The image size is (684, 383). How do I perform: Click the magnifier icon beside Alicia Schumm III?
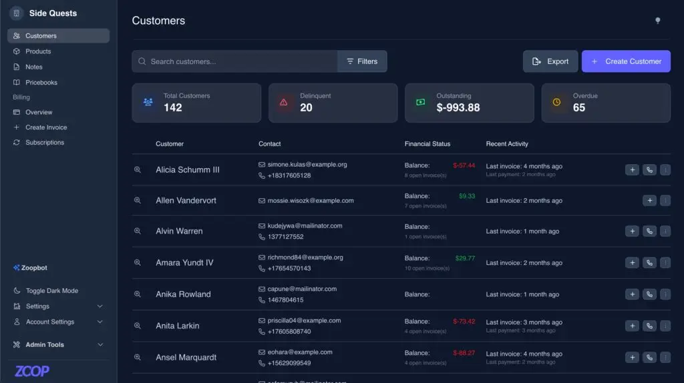[138, 170]
